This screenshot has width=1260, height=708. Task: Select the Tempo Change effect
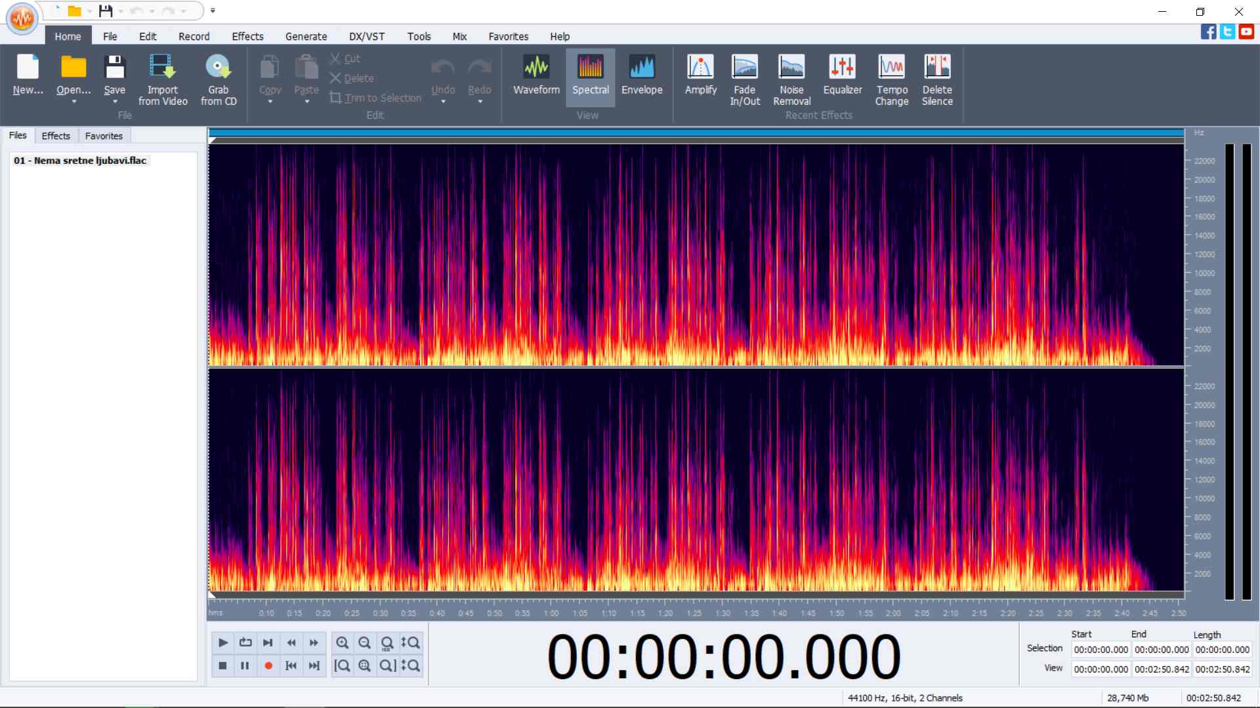pos(891,79)
